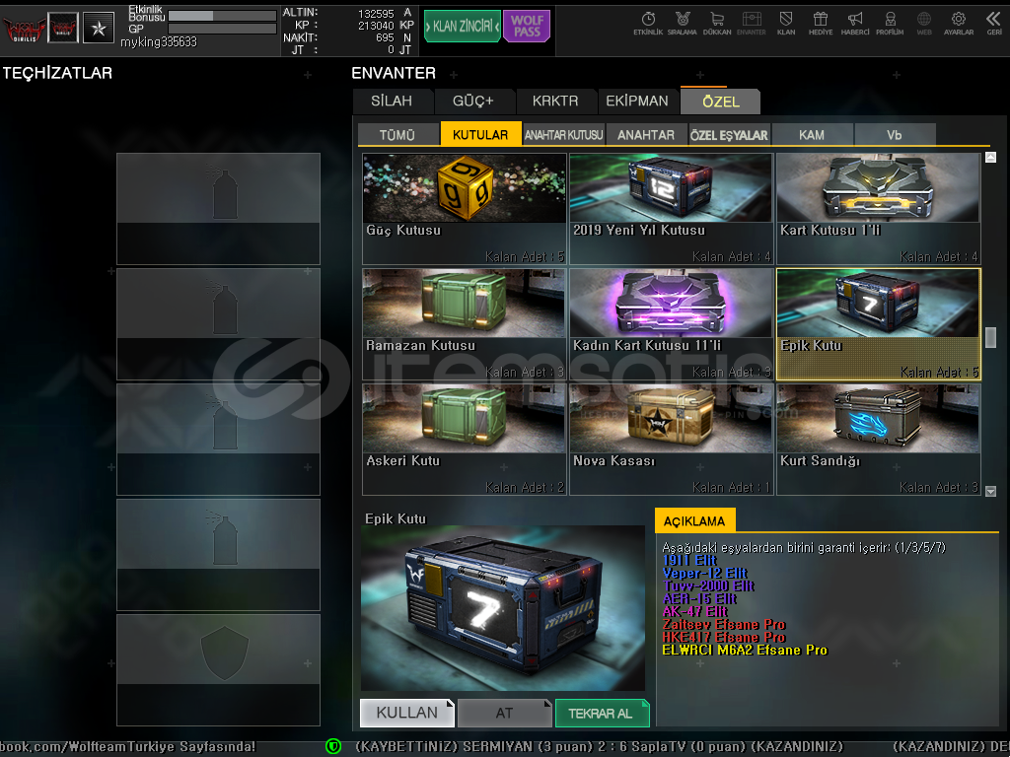1010x757 pixels.
Task: Select the Güç Kutusu item
Action: (465, 209)
